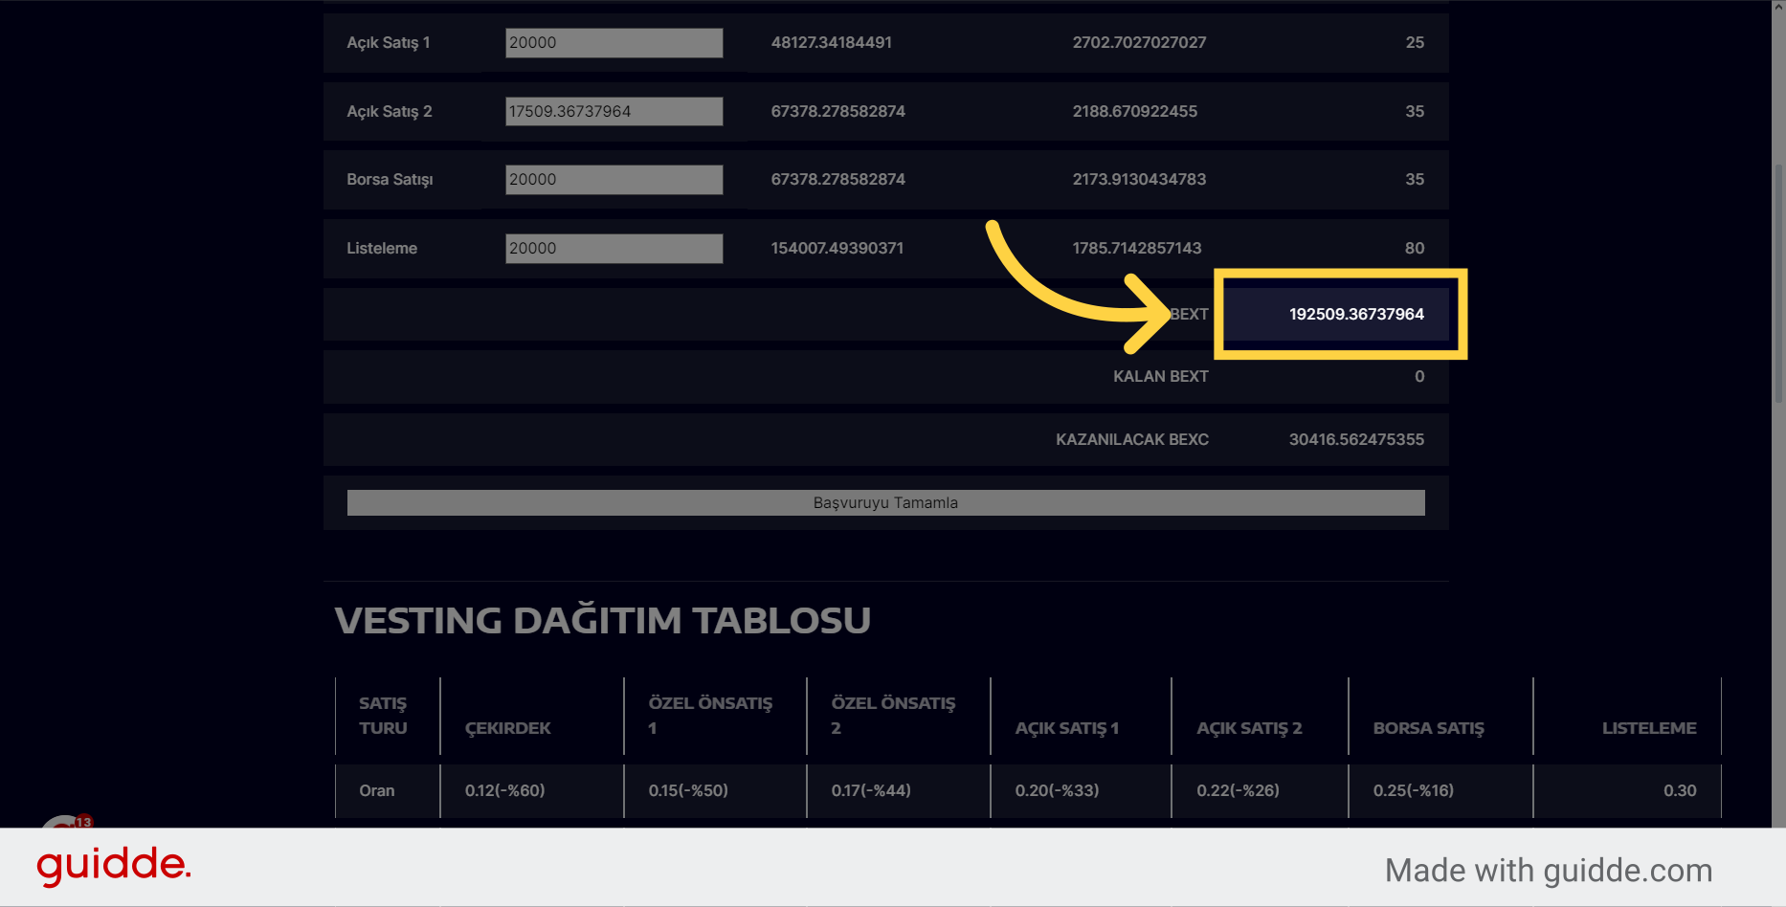Click 67378.278582874 in the Açık Satış 2 row
The image size is (1786, 907).
pyautogui.click(x=837, y=112)
